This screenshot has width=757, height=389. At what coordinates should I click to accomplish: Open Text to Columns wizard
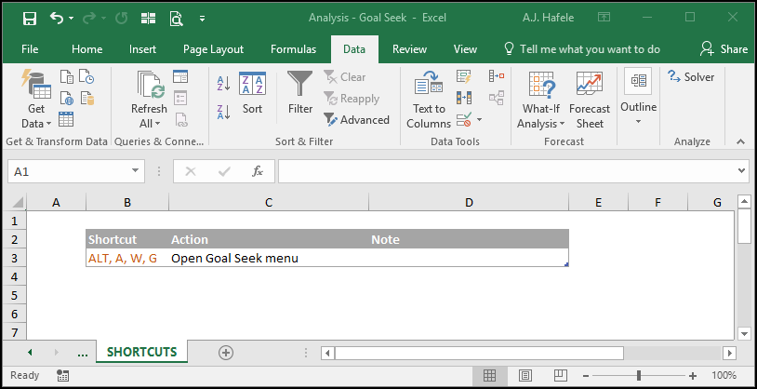[x=429, y=100]
